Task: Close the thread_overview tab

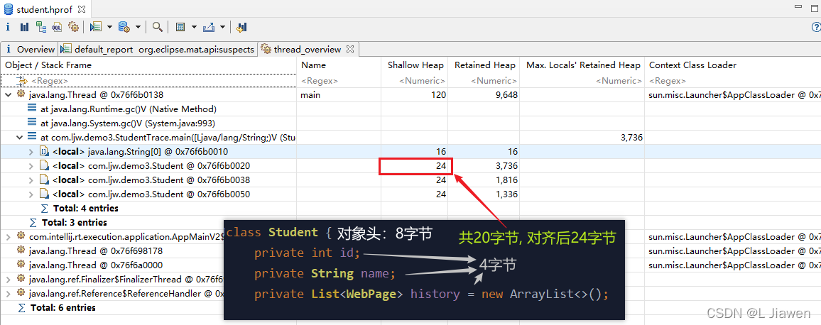Action: pyautogui.click(x=350, y=49)
